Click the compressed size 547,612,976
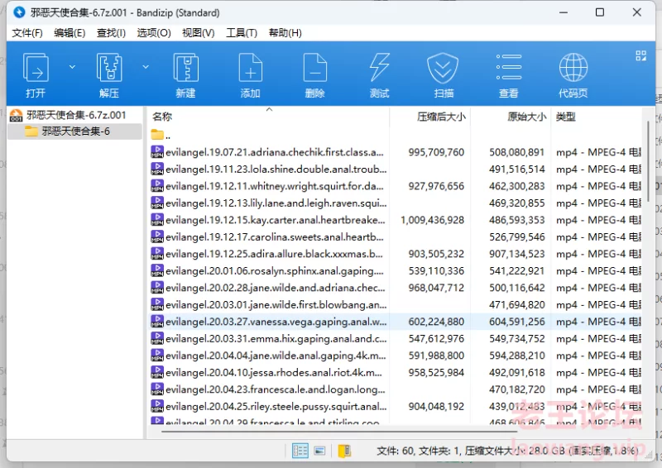This screenshot has width=662, height=468. (436, 338)
